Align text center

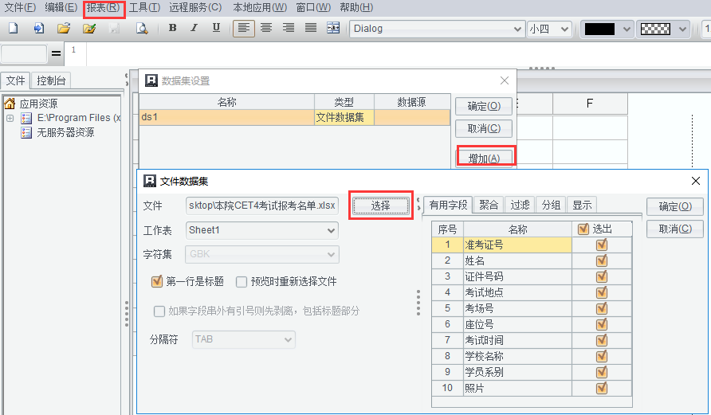tap(266, 28)
